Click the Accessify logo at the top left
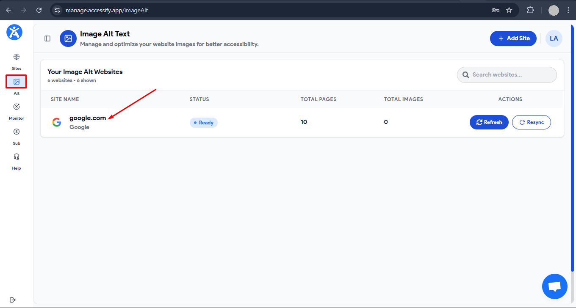The image size is (576, 308). tap(14, 32)
